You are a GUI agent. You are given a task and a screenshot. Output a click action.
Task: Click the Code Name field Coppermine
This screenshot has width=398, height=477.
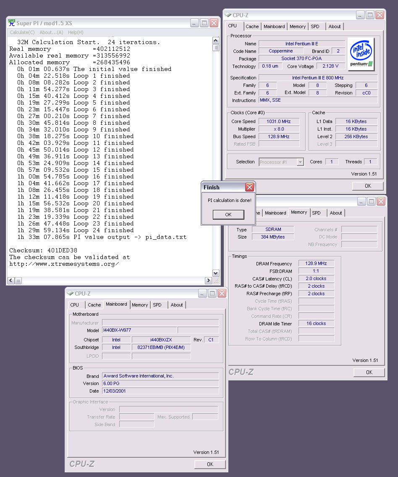280,51
